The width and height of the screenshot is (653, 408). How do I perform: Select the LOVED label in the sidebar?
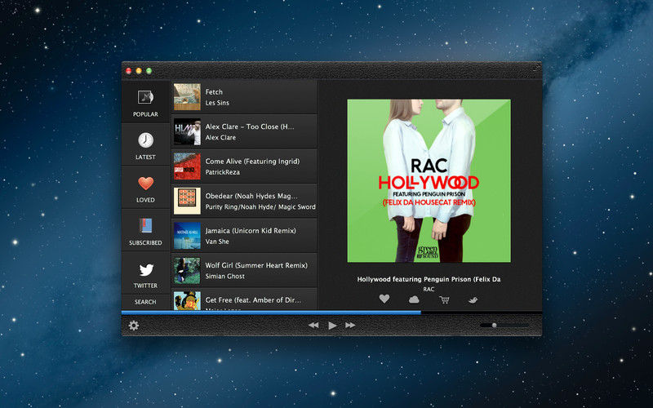(x=145, y=200)
